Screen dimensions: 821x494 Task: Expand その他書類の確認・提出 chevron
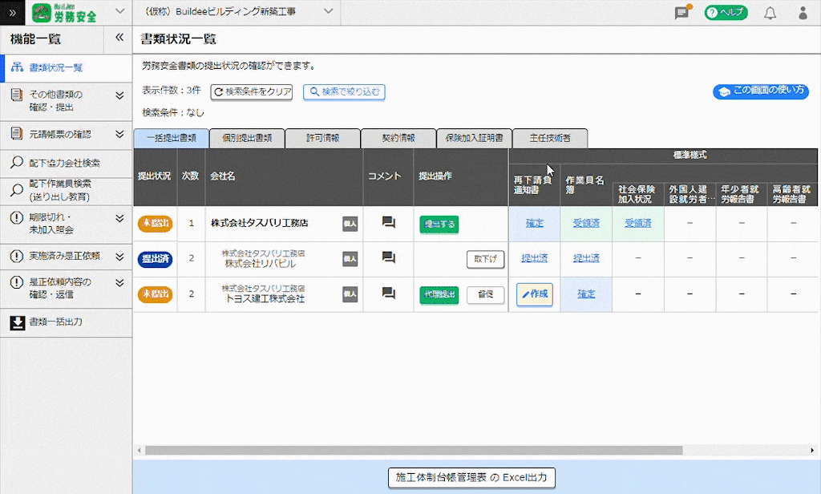[119, 95]
